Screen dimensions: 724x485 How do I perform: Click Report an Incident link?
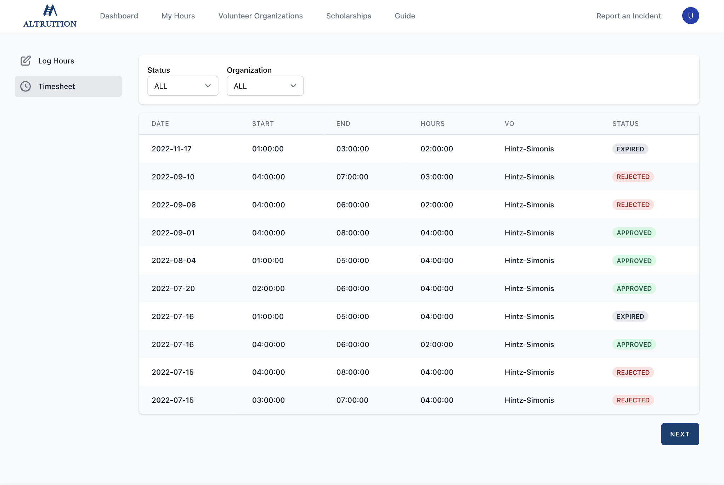pos(628,16)
